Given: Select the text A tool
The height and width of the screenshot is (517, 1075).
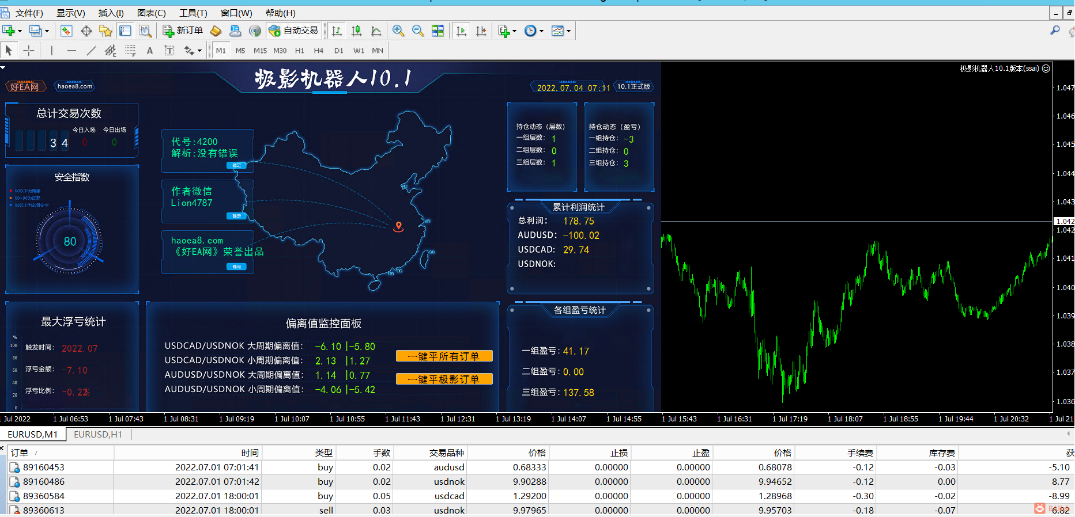Looking at the screenshot, I should pos(150,51).
